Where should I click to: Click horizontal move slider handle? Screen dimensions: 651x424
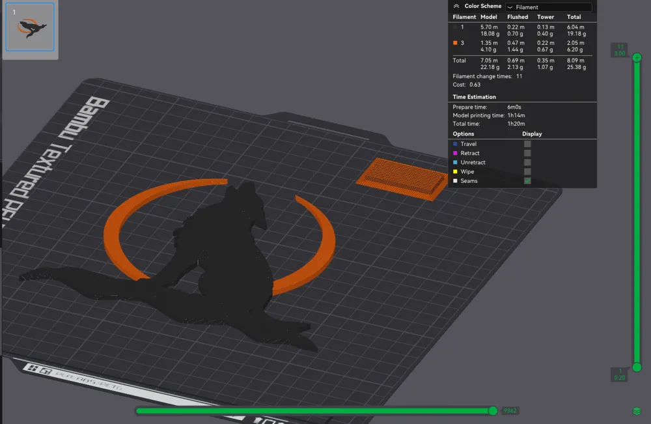(x=493, y=411)
